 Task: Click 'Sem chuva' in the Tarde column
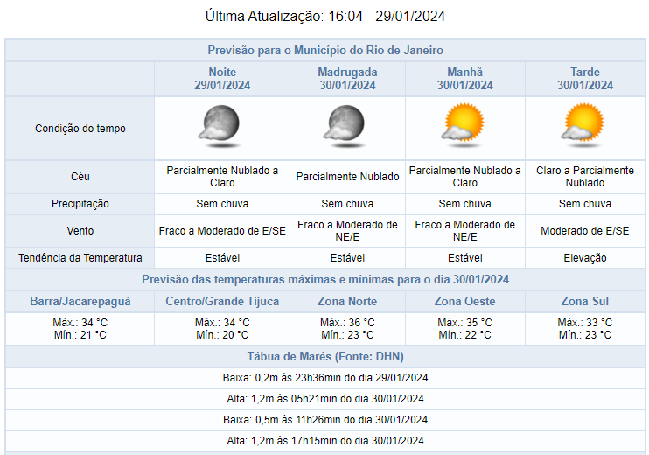point(585,204)
